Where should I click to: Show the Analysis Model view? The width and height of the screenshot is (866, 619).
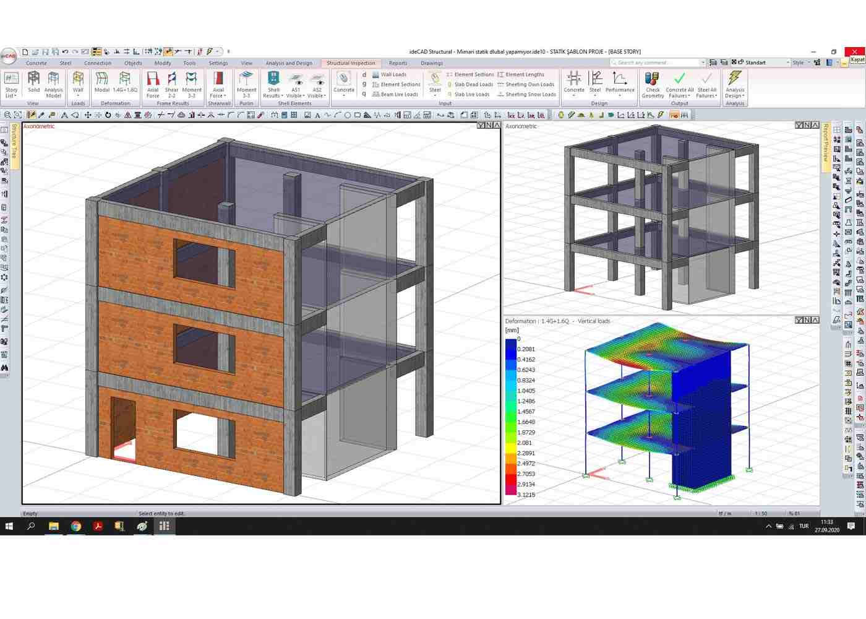pyautogui.click(x=53, y=84)
